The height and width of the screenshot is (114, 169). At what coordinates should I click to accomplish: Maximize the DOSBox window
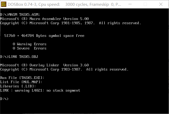coord(145,4)
